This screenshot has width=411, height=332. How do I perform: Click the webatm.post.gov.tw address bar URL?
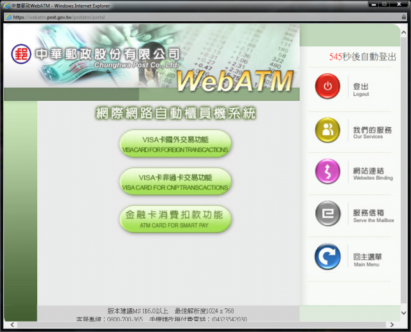click(x=59, y=17)
